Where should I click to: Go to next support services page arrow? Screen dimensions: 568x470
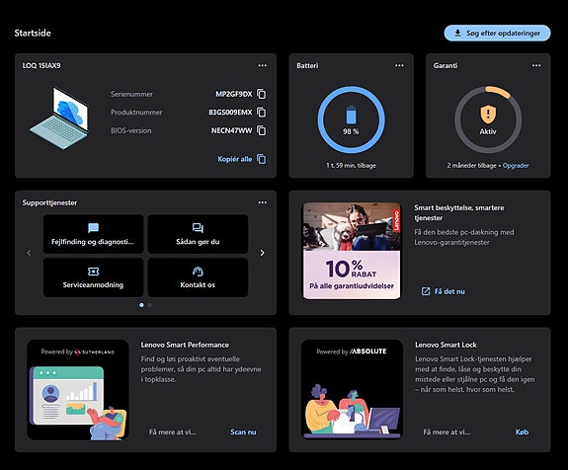click(x=262, y=253)
